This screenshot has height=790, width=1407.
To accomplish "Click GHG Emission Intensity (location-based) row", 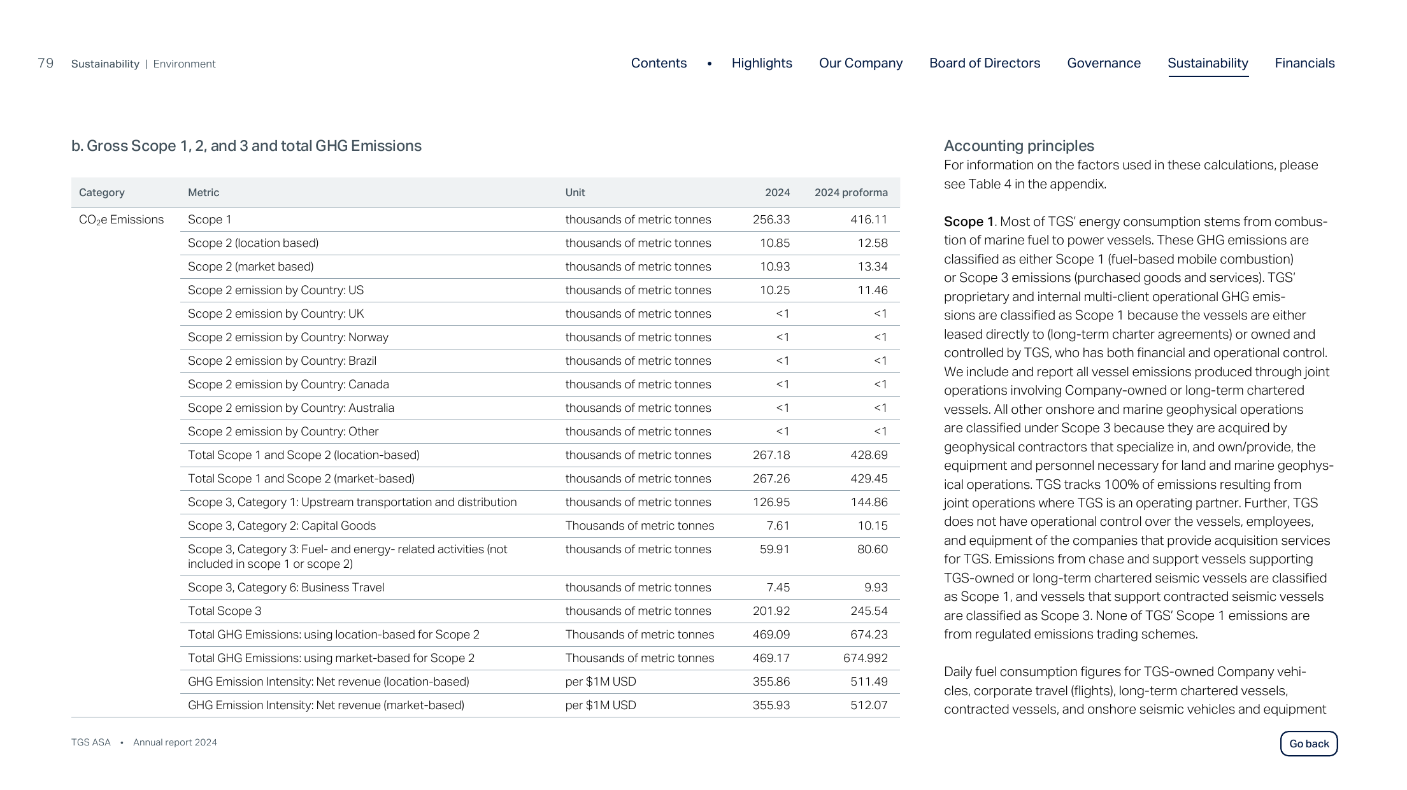I will [x=540, y=682].
